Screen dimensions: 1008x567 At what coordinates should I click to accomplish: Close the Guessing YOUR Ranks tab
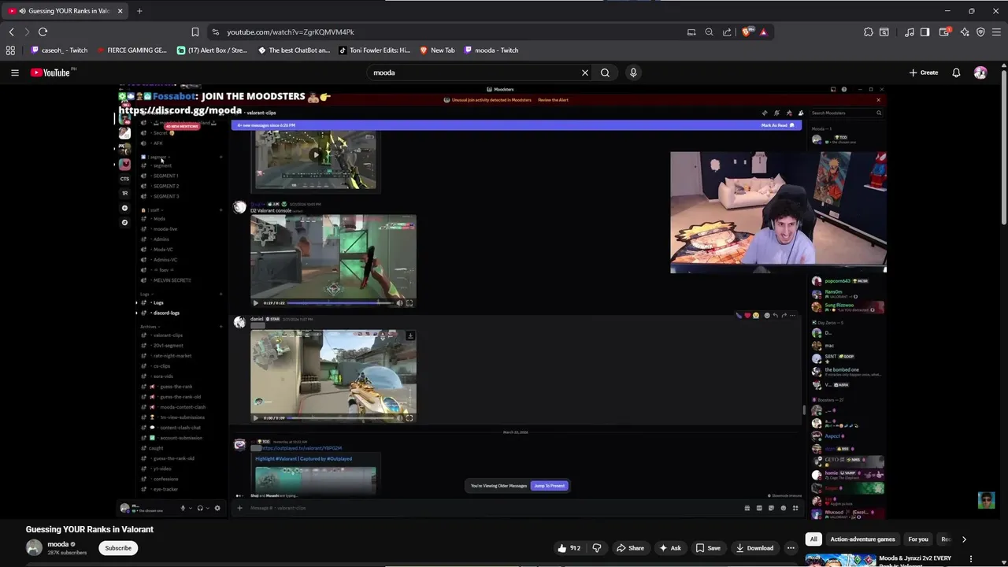(120, 11)
